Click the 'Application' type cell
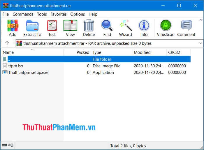The image size is (204, 150). tap(103, 73)
